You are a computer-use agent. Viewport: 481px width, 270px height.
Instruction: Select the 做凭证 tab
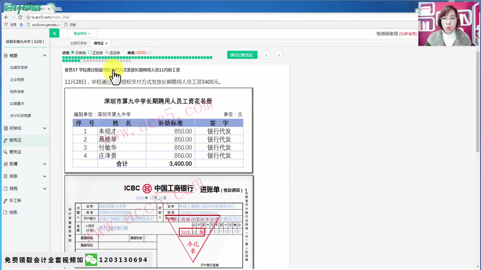pyautogui.click(x=98, y=43)
